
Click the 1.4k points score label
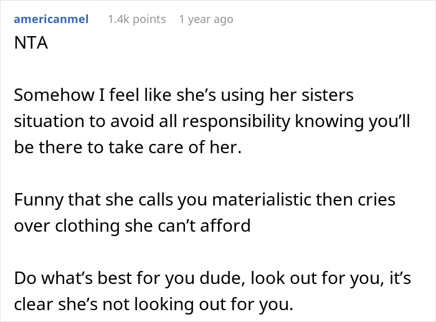tap(136, 19)
